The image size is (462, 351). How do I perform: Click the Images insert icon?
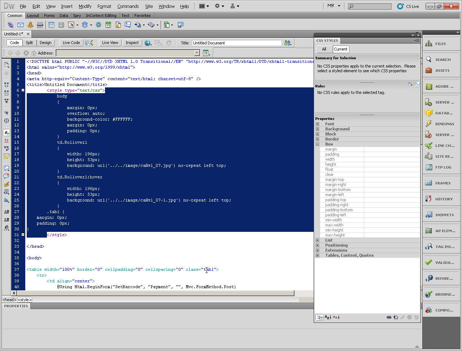coord(71,25)
